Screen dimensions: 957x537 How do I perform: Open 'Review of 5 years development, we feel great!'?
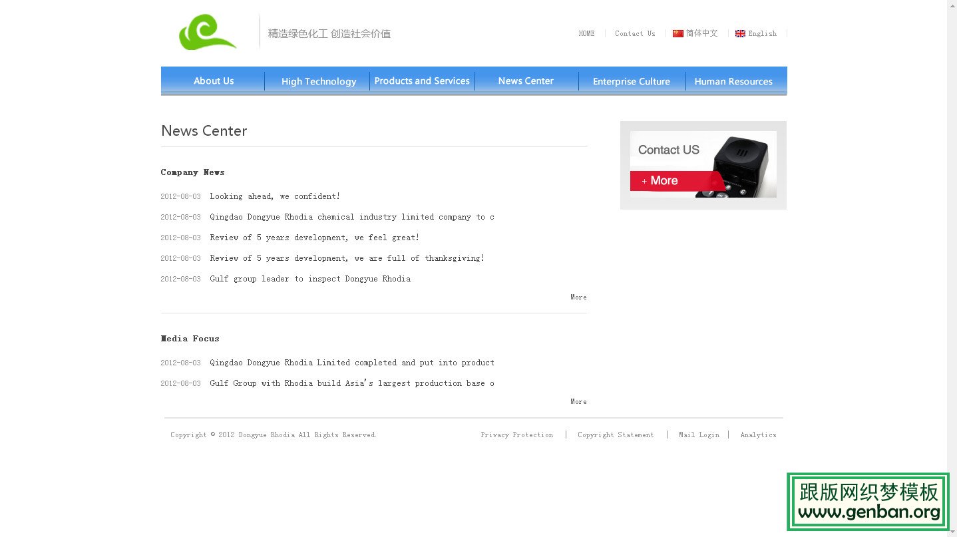click(x=315, y=238)
